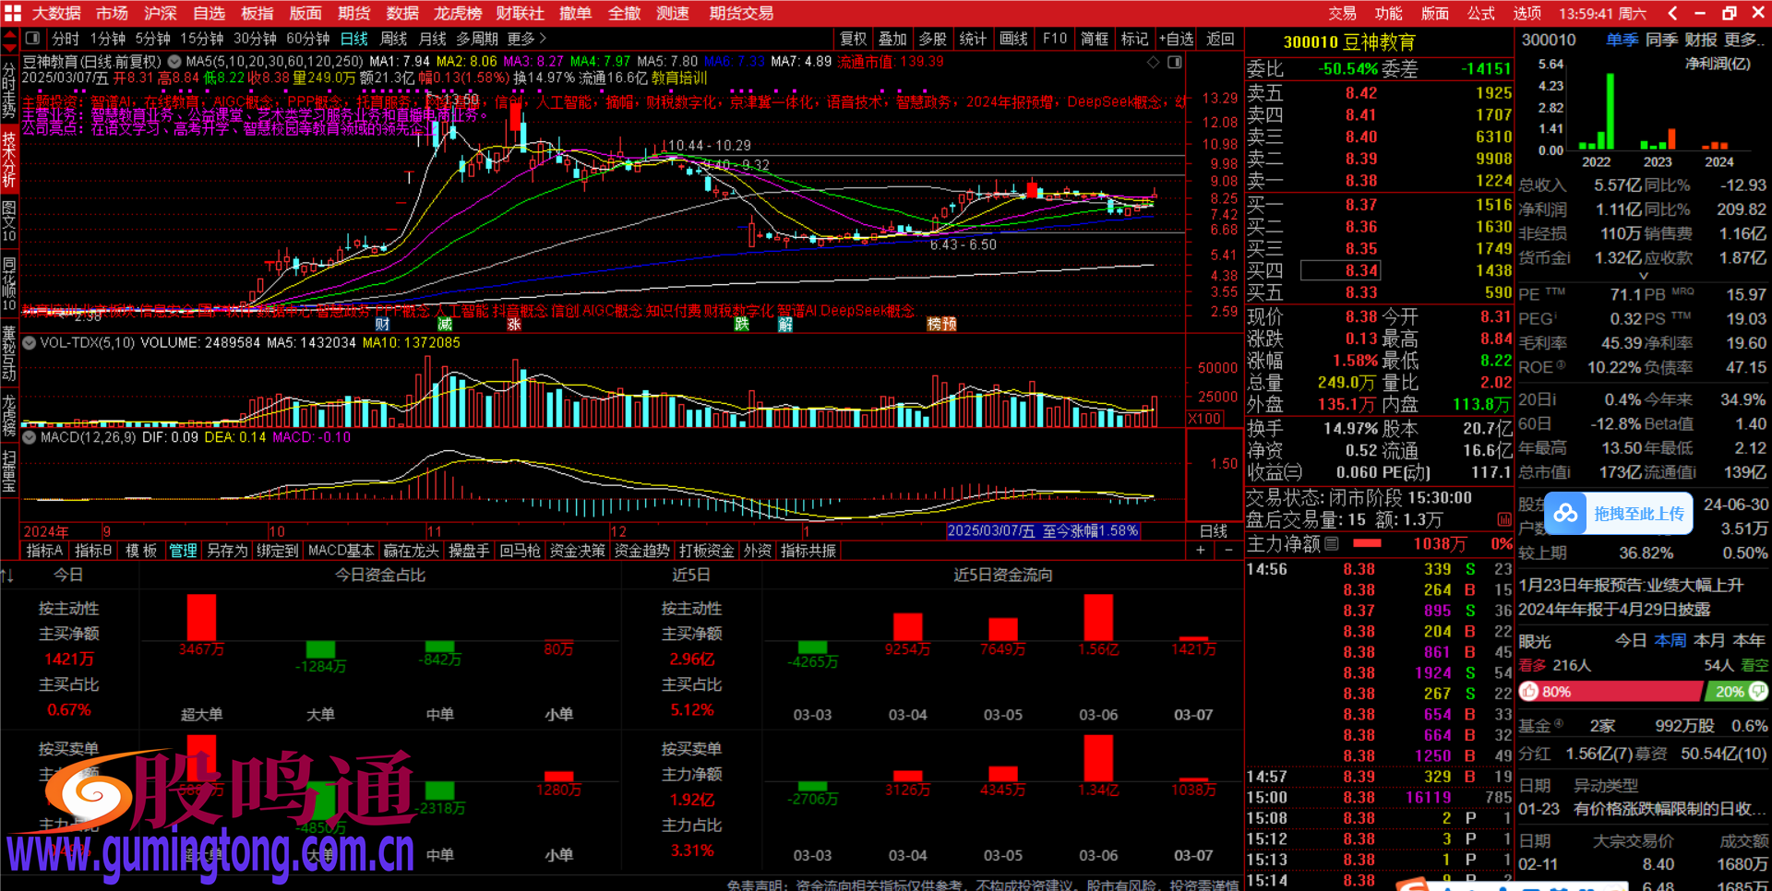The height and width of the screenshot is (891, 1772).
Task: Click the red up/down arrows sidebar icon
Action: 9,40
